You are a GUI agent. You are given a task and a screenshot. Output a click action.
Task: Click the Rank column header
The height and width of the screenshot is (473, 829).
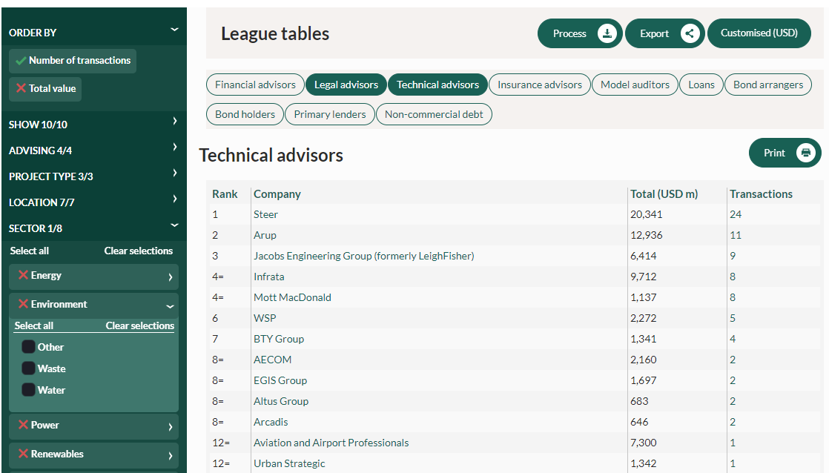(225, 194)
